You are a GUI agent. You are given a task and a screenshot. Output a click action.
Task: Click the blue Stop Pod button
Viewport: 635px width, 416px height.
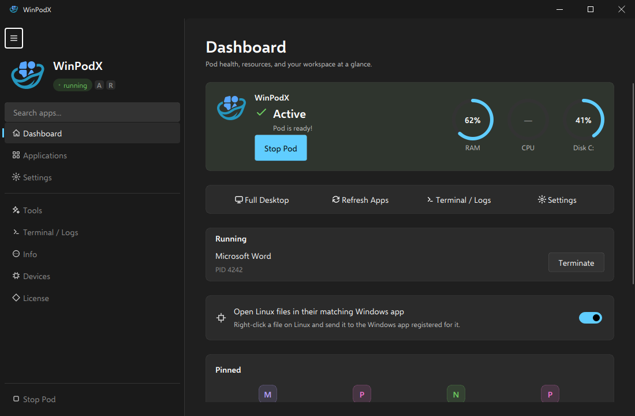[281, 148]
